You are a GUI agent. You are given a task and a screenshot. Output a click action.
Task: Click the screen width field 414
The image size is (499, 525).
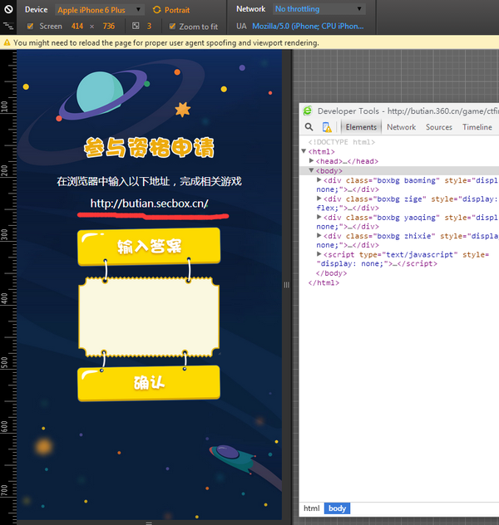(x=77, y=26)
